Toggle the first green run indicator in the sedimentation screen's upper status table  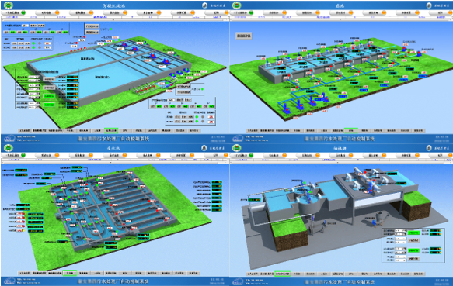click(x=34, y=43)
